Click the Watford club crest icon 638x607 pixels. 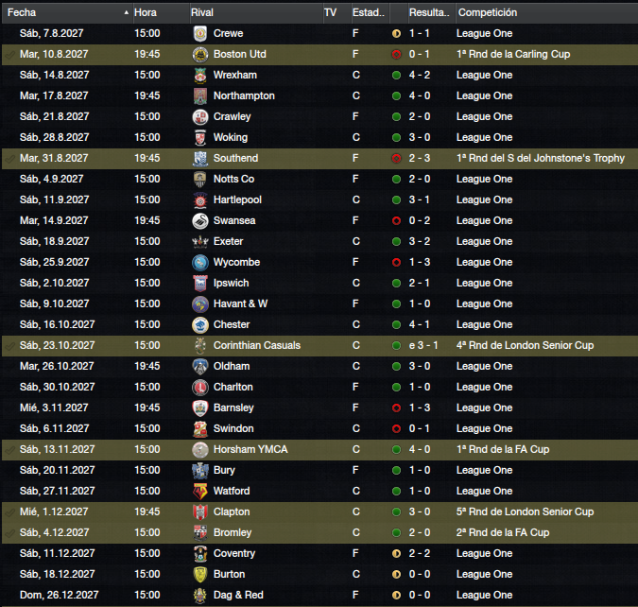coord(200,491)
